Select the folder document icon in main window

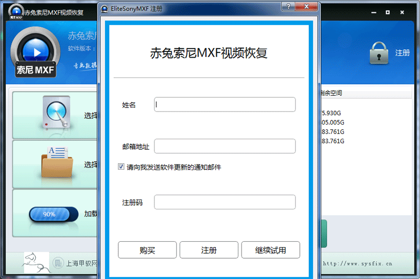pyautogui.click(x=57, y=162)
